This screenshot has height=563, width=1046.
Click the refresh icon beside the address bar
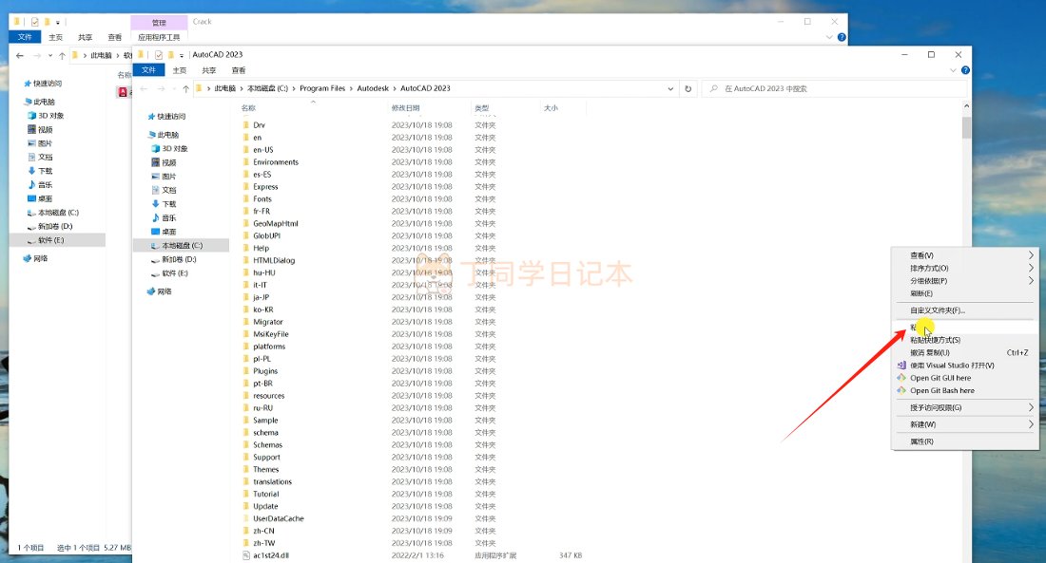(x=688, y=88)
